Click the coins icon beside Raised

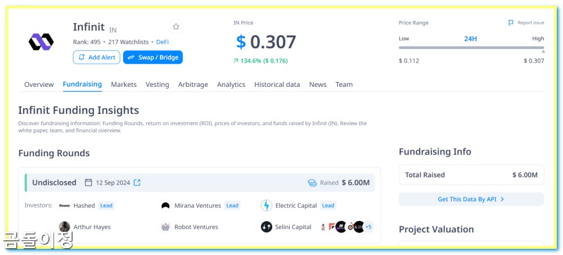pyautogui.click(x=312, y=183)
